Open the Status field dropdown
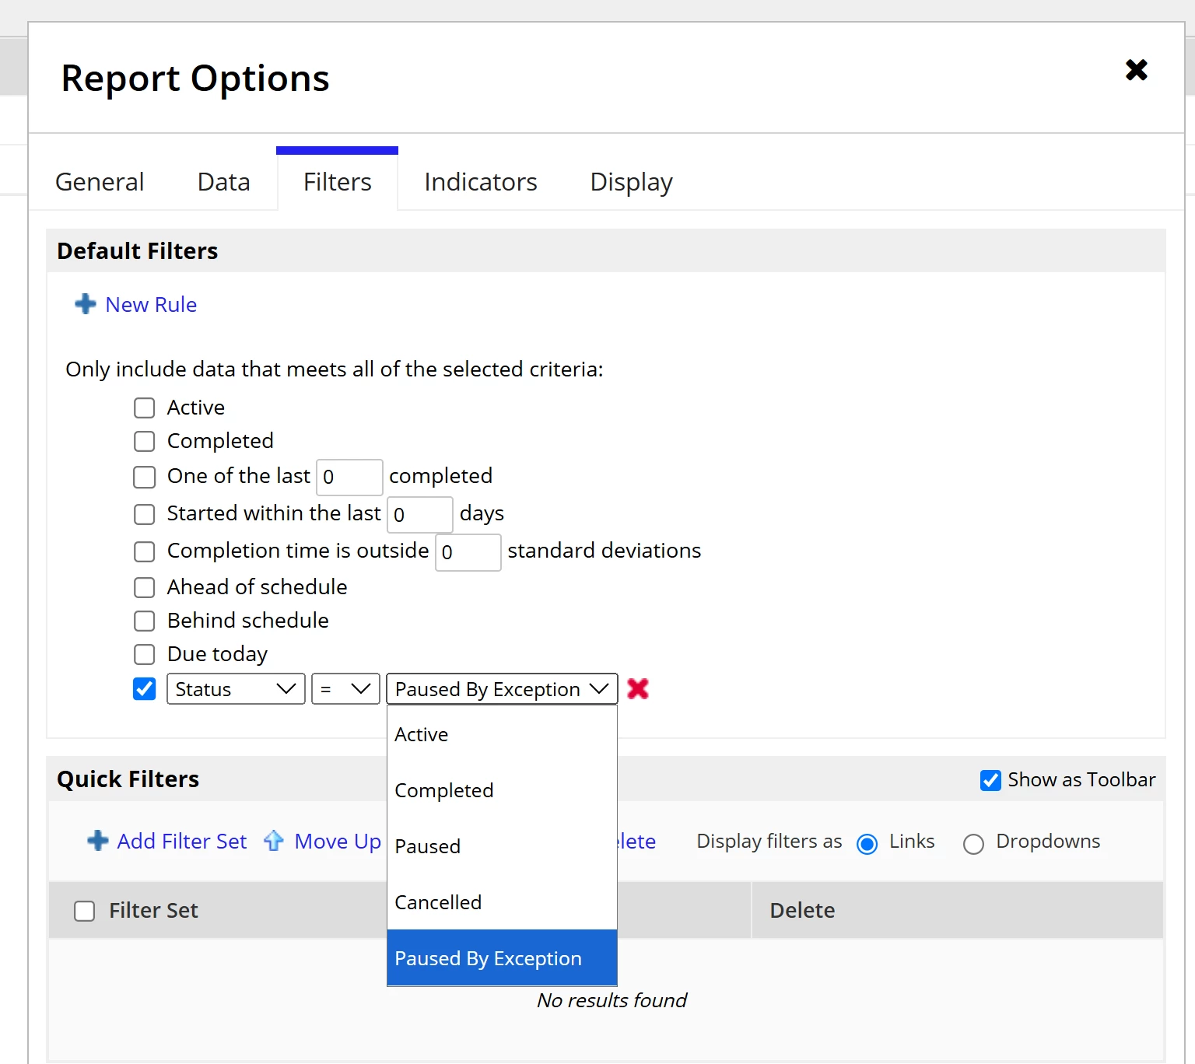 pyautogui.click(x=236, y=689)
